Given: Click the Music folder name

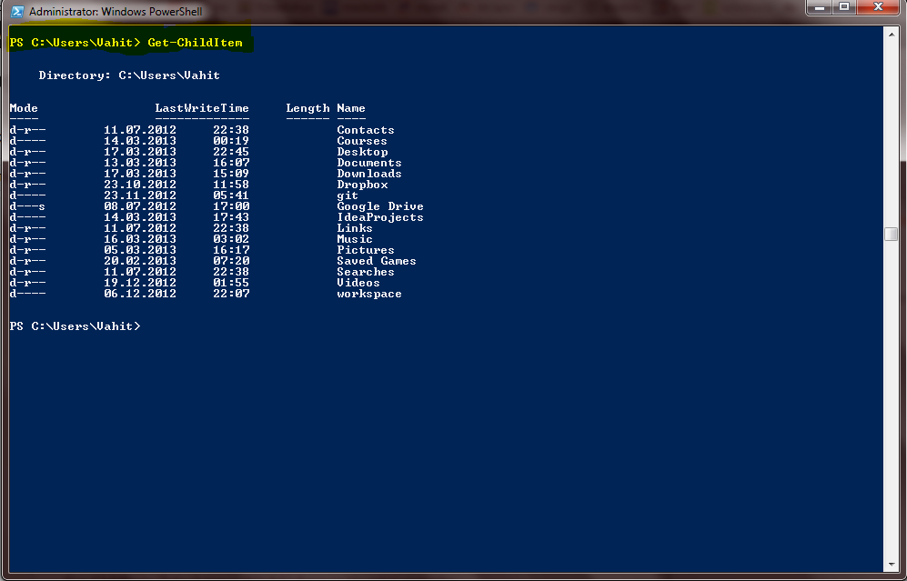Looking at the screenshot, I should (x=355, y=239).
